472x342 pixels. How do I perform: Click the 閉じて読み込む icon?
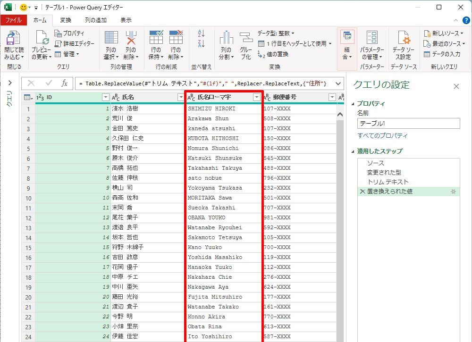[x=13, y=39]
